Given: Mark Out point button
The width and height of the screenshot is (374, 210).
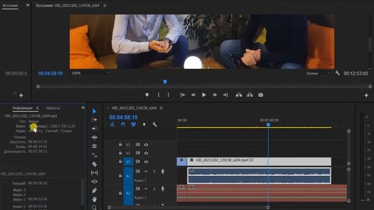Looking at the screenshot, I should 168,95.
